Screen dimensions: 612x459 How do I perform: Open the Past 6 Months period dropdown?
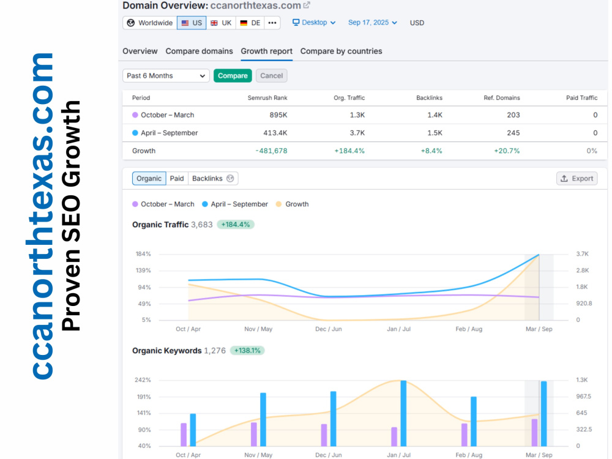coord(166,76)
